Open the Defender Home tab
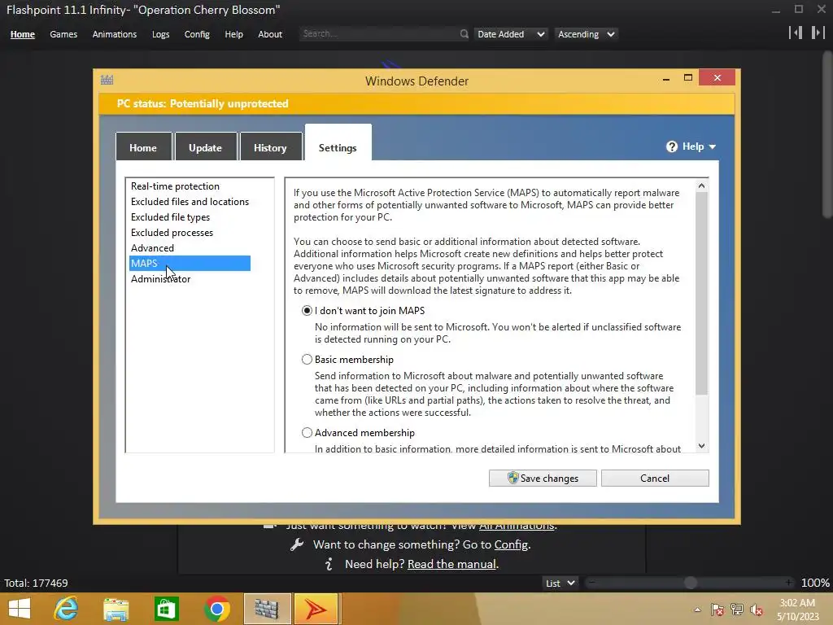Viewport: 833px width, 625px height. (x=143, y=147)
